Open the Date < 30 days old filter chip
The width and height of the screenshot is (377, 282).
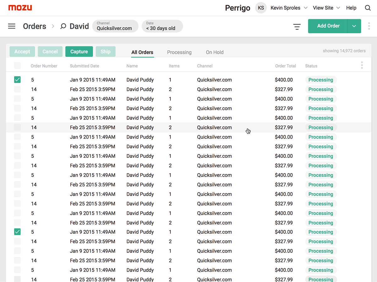pyautogui.click(x=162, y=26)
